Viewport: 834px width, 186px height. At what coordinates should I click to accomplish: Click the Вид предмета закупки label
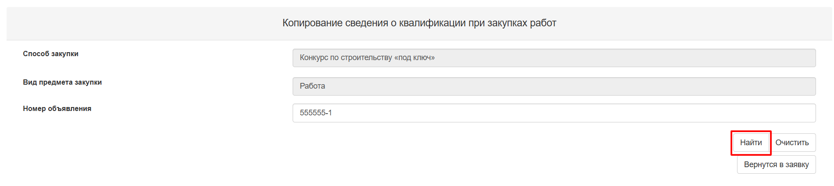[x=62, y=82]
